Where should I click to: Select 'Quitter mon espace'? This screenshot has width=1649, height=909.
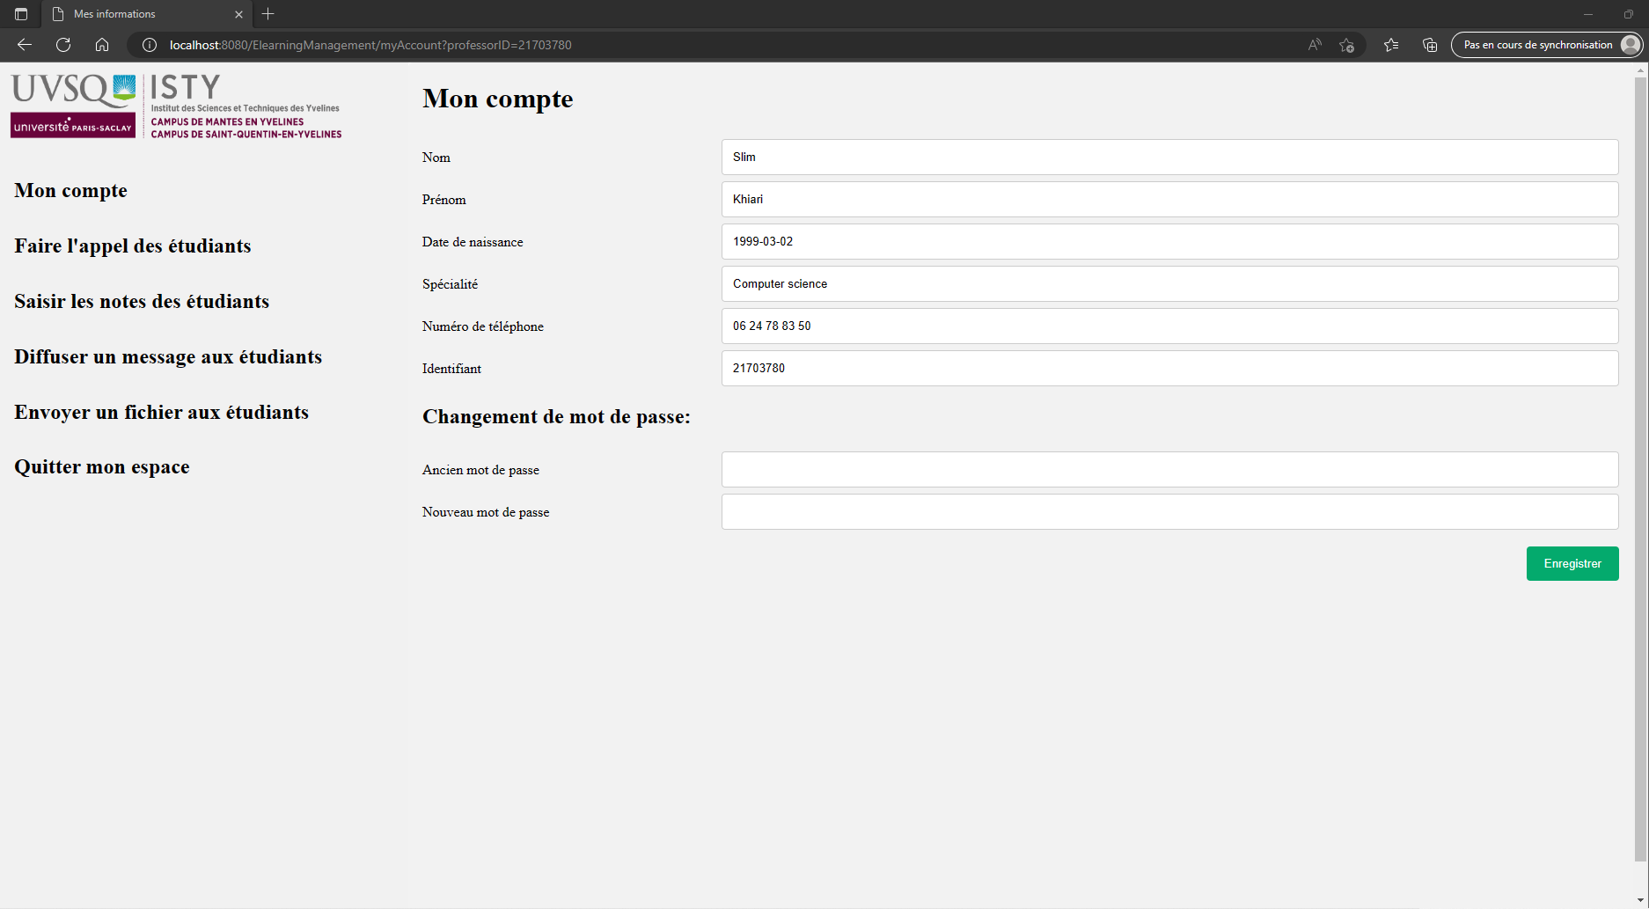pyautogui.click(x=101, y=466)
